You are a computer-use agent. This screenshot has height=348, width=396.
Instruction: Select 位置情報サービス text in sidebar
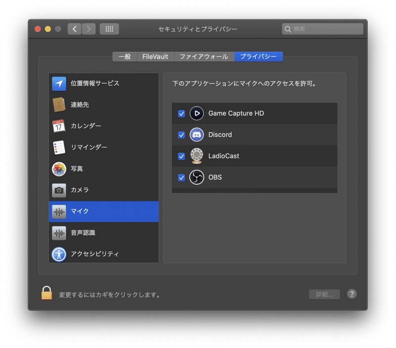95,83
